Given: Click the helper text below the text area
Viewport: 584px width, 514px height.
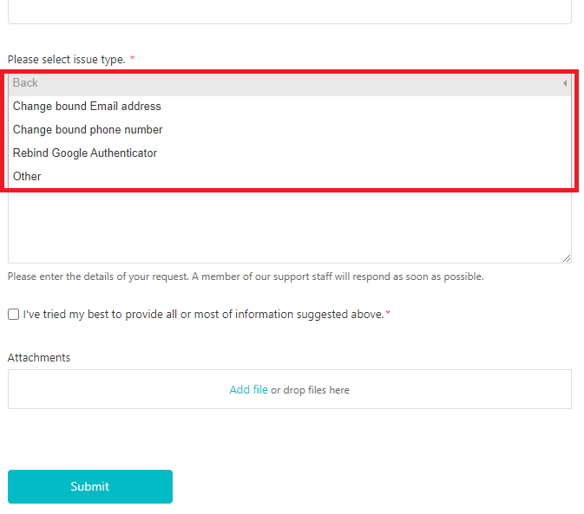Looking at the screenshot, I should click(246, 277).
